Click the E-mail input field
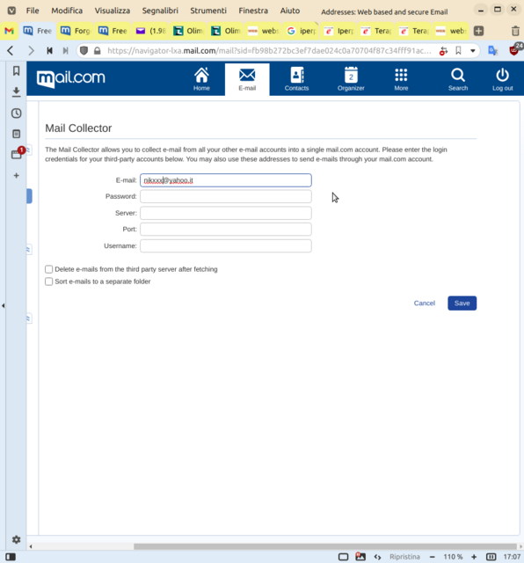Image resolution: width=524 pixels, height=563 pixels. 226,180
